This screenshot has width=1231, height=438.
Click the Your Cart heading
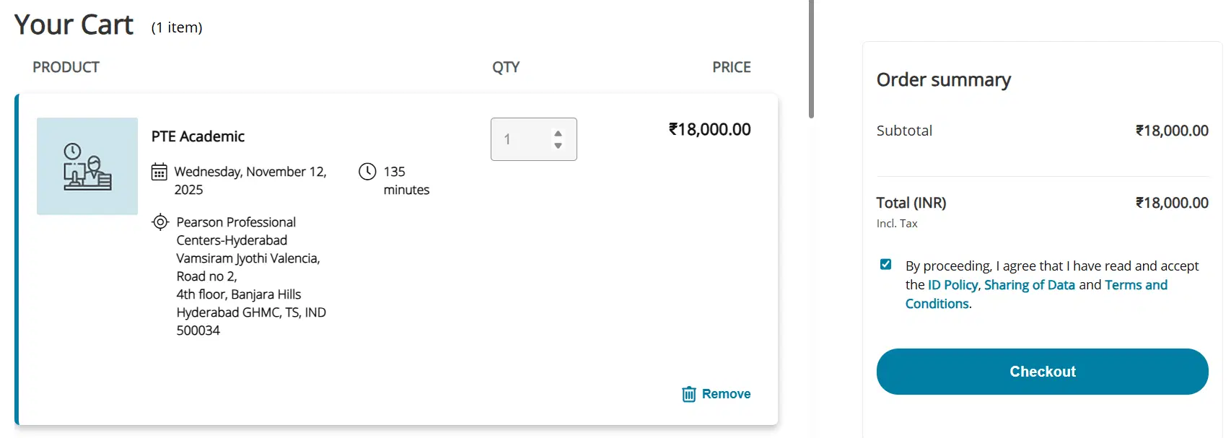pos(74,25)
